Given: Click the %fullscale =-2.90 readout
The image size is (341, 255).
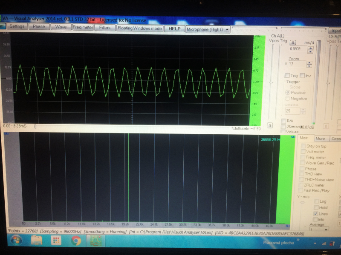Looking at the screenshot, I should tap(246, 128).
